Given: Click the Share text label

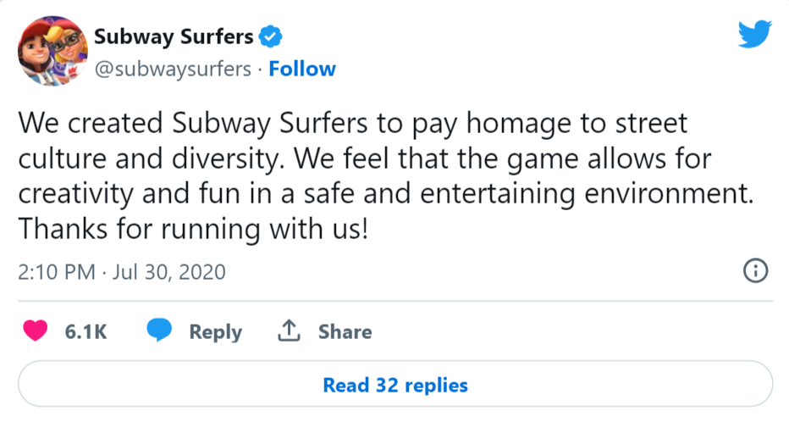Looking at the screenshot, I should coord(345,331).
